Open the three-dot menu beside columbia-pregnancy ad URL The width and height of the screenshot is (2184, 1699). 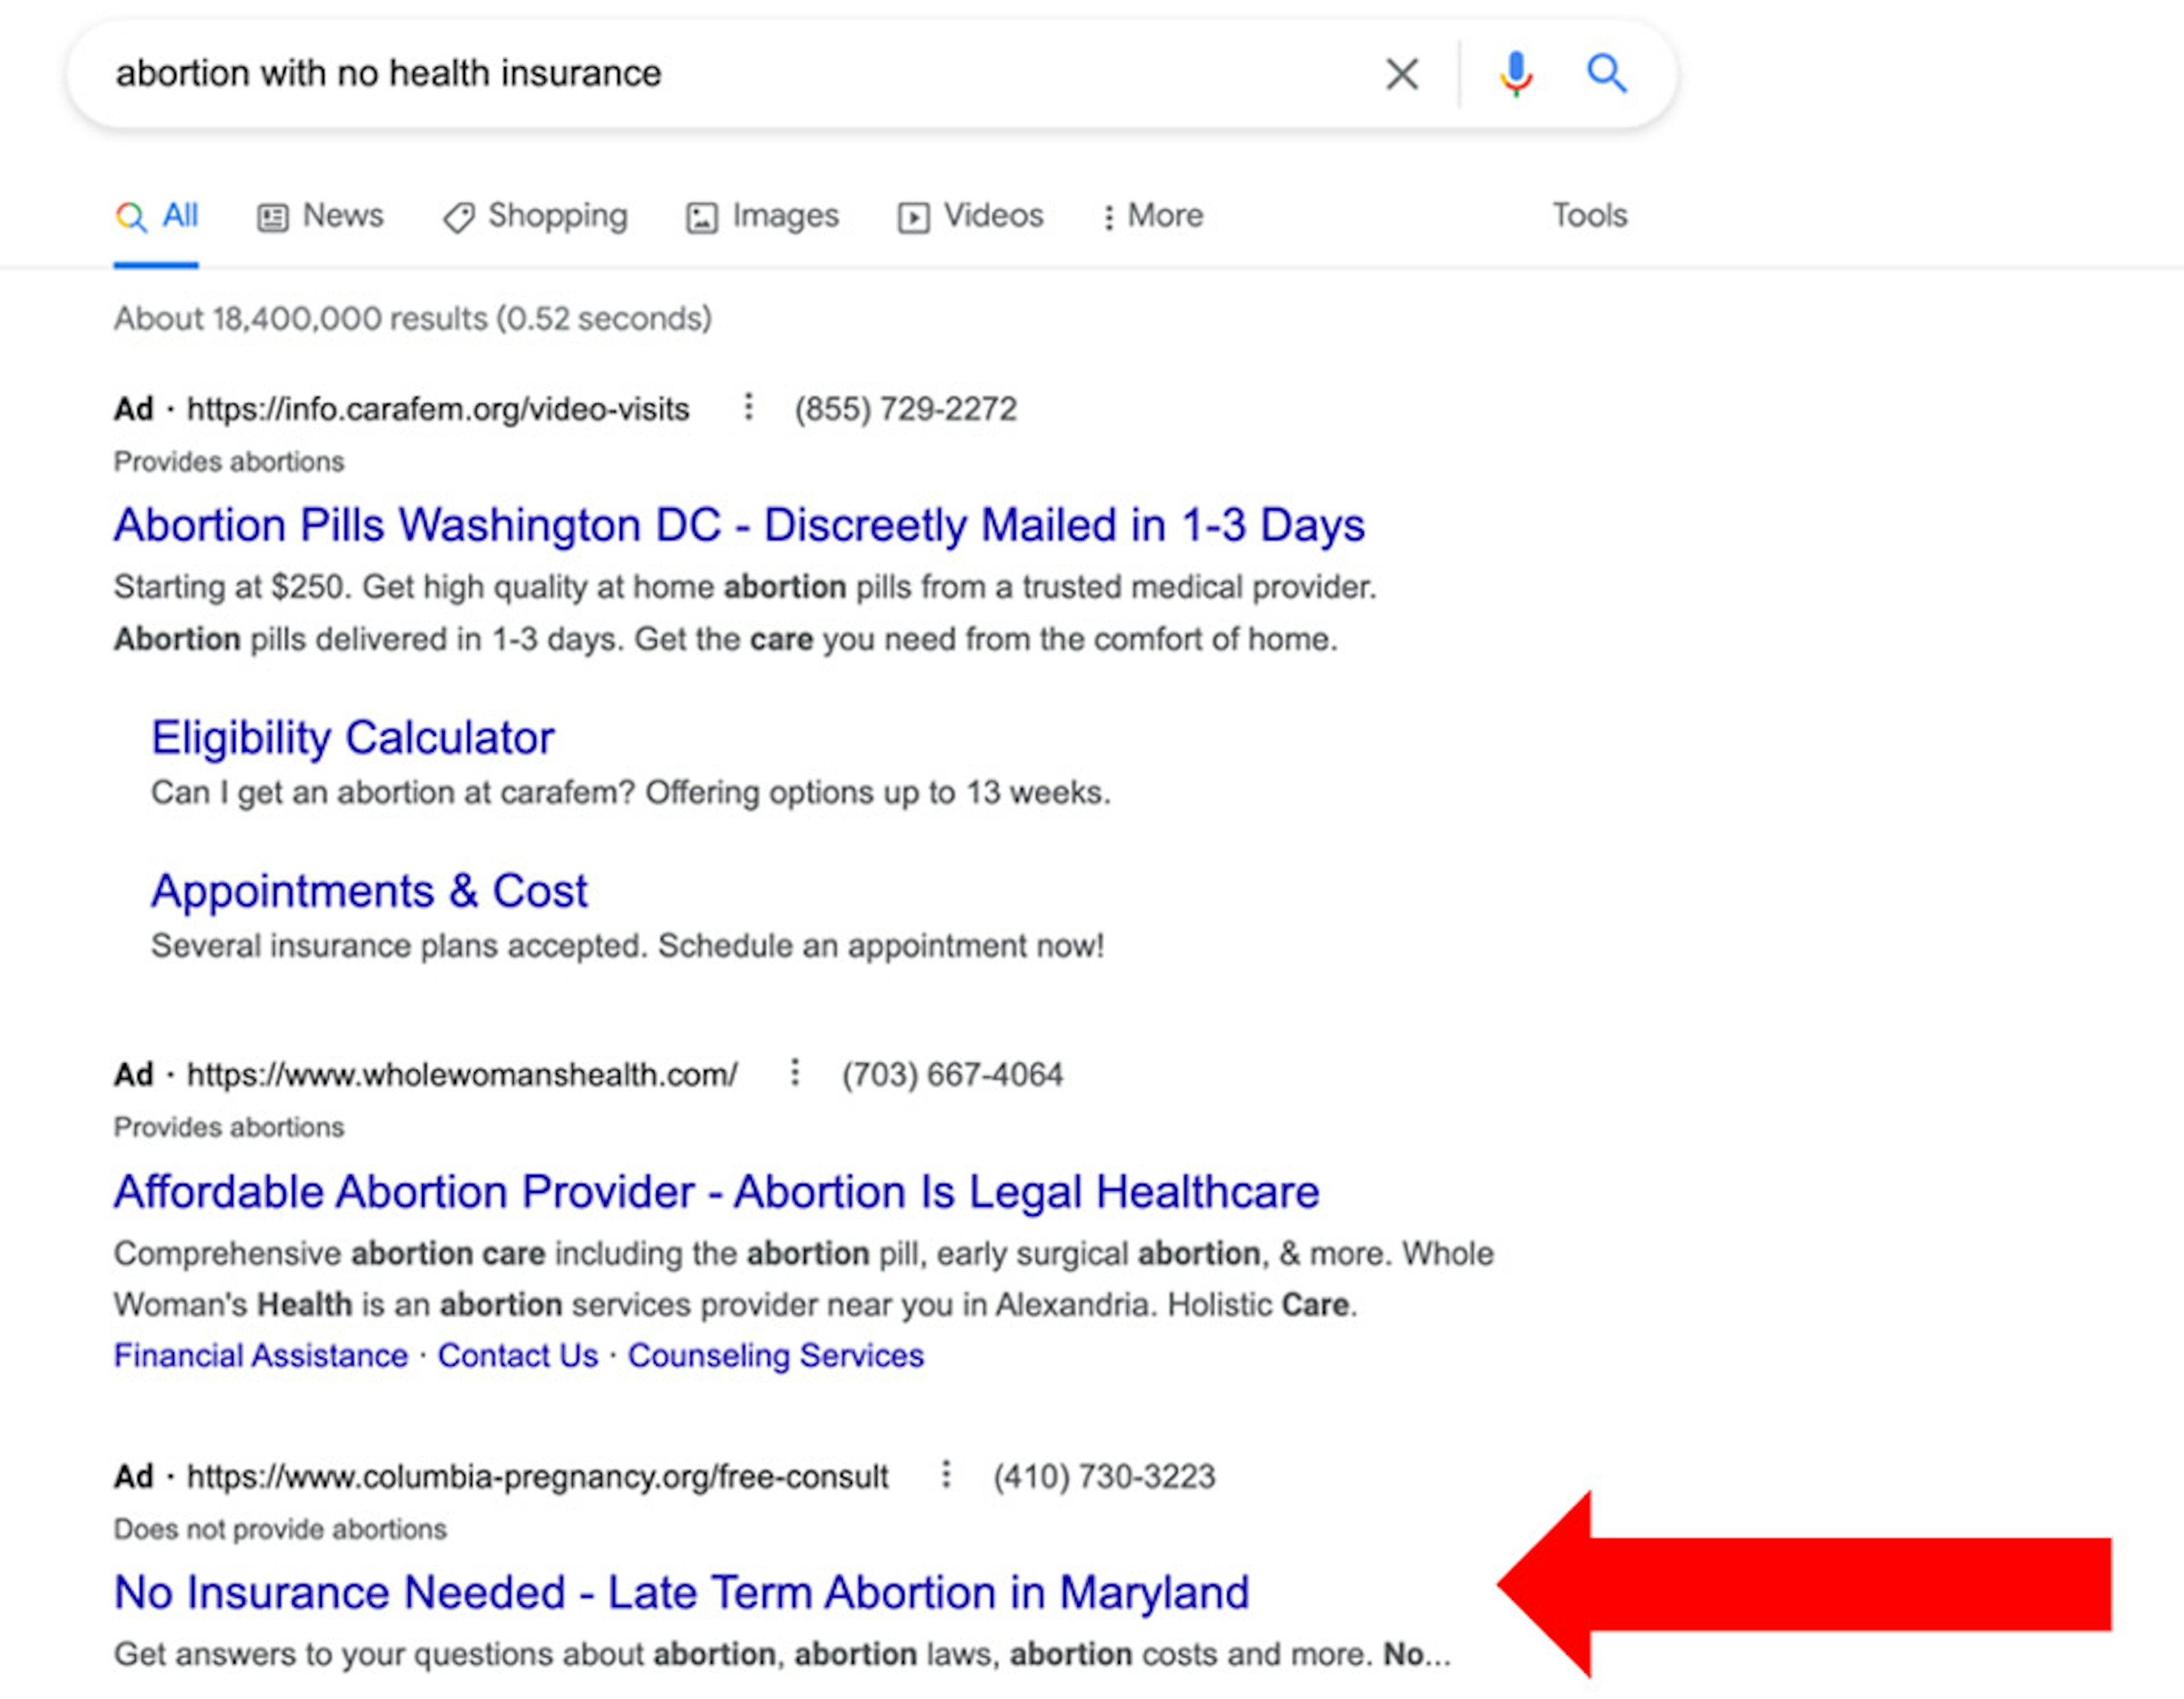[946, 1475]
